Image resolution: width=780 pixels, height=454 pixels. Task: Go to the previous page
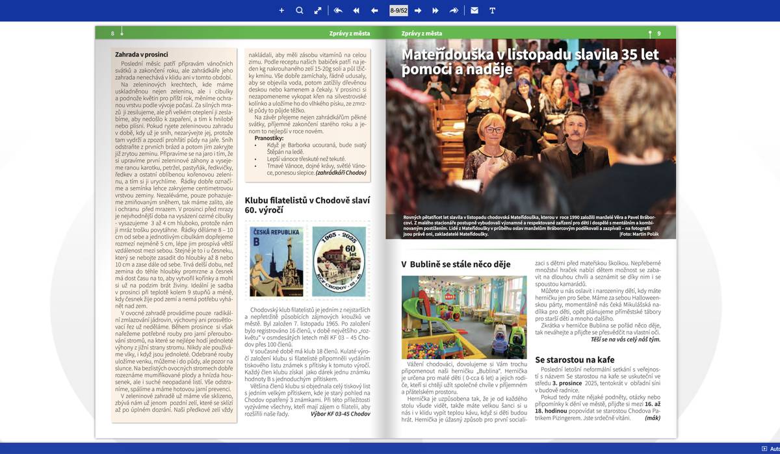(x=374, y=10)
